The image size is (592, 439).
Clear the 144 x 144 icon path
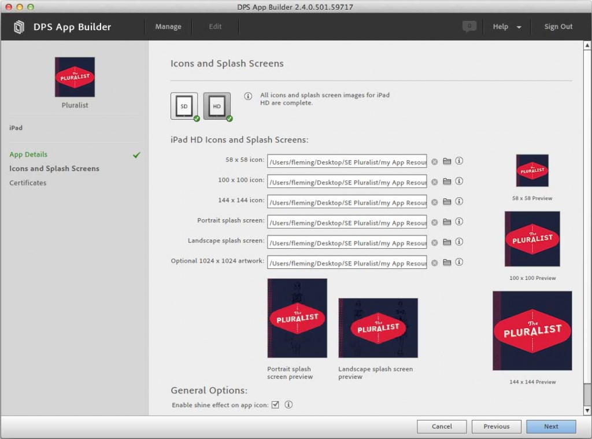435,202
